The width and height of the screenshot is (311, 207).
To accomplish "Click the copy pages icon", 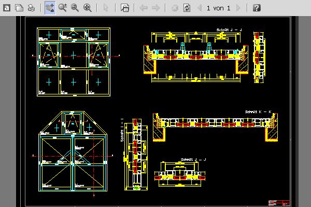I will (19, 8).
